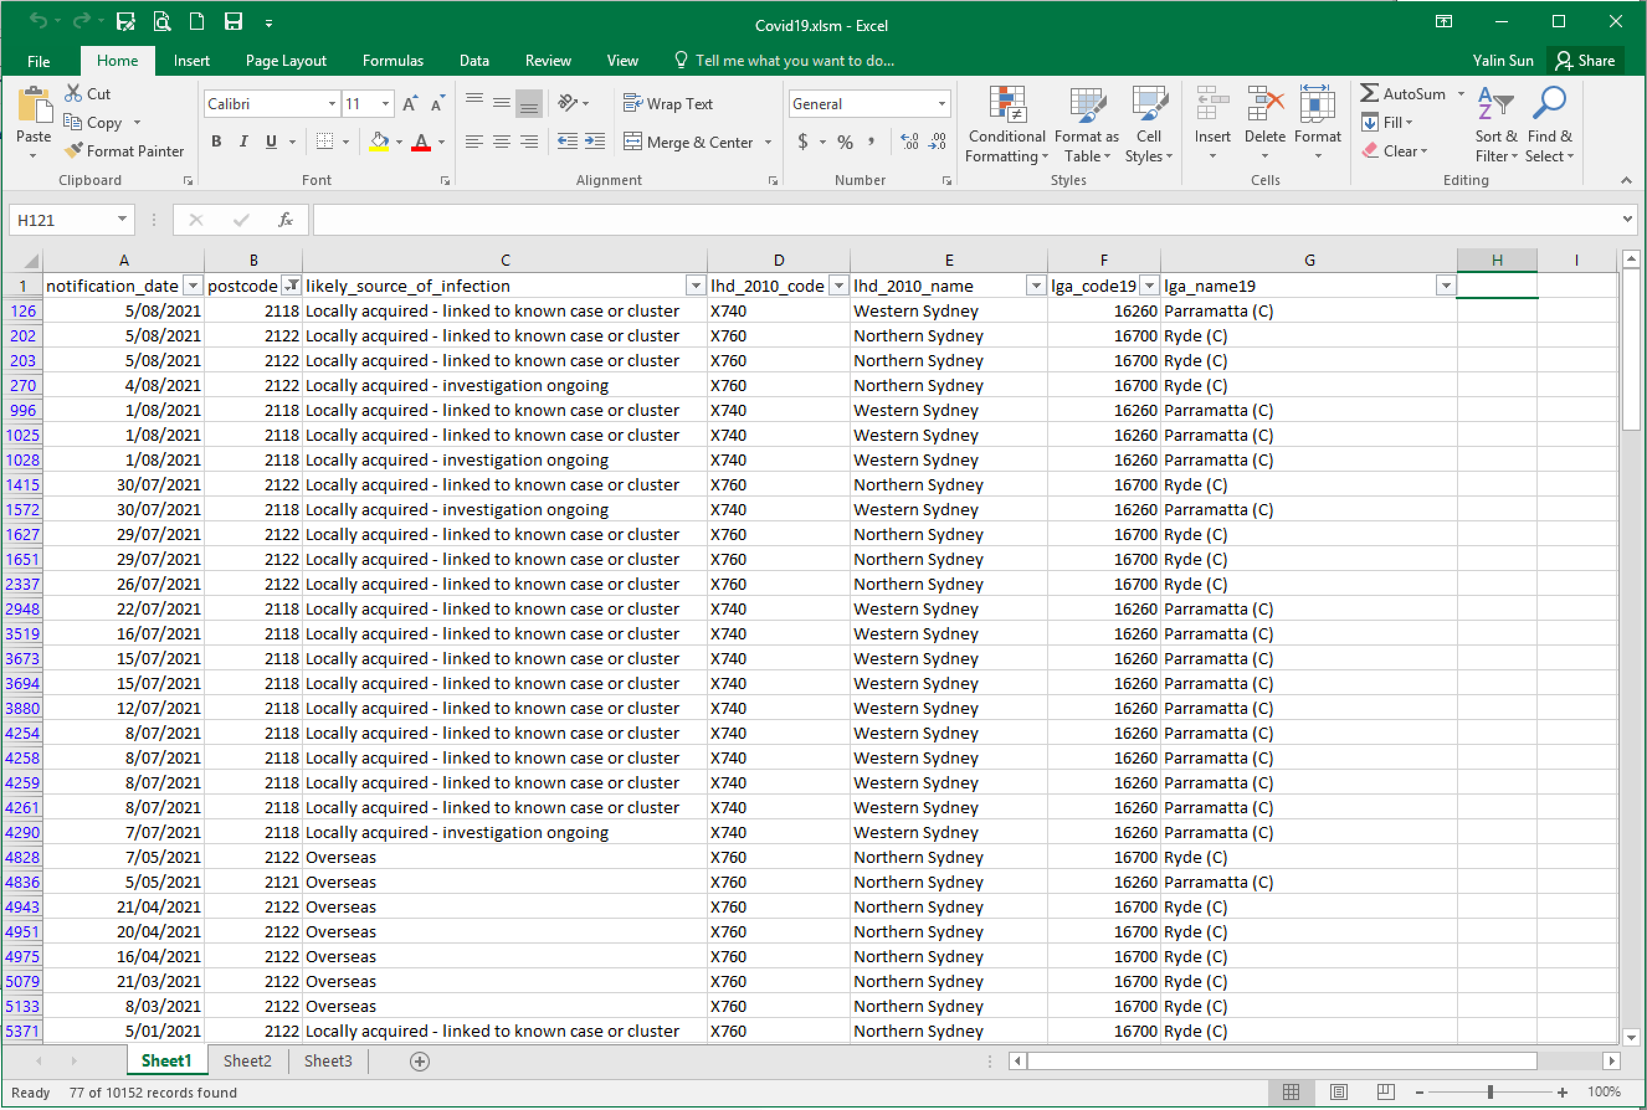Viewport: 1647px width, 1110px height.
Task: Click the Increase Indent icon
Action: (x=595, y=142)
